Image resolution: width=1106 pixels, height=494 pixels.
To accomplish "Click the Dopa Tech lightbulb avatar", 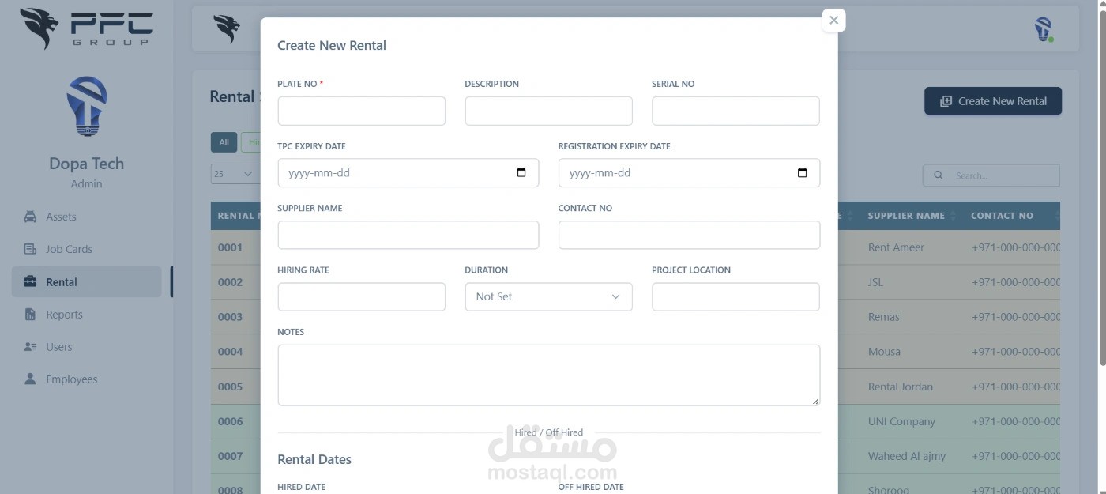I will coord(86,107).
